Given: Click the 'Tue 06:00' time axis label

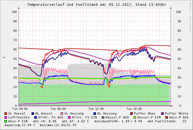Looking at the screenshot, I should pyautogui.click(x=58, y=109).
